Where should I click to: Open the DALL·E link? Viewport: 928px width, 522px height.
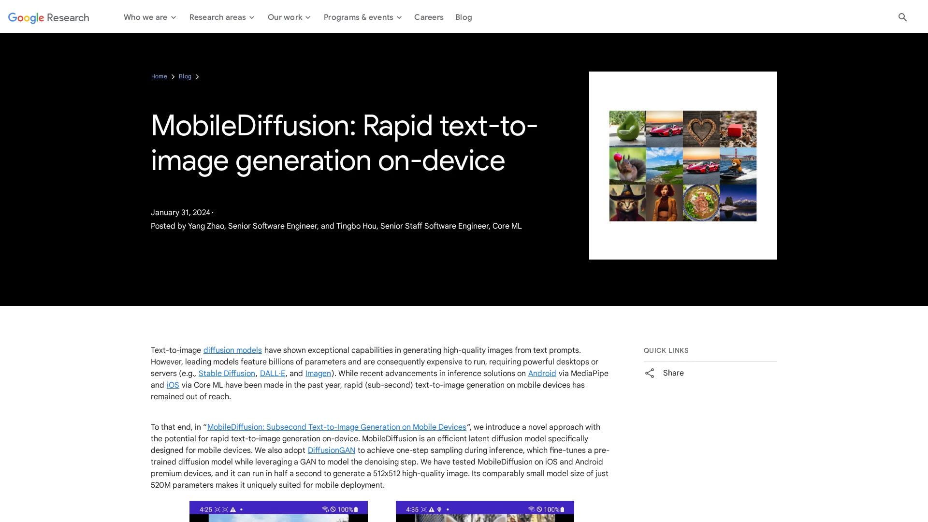tap(272, 373)
